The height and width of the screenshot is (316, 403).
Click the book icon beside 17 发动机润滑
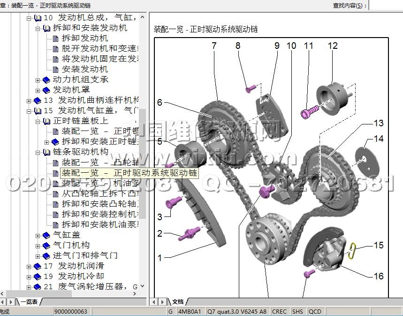[x=37, y=266]
